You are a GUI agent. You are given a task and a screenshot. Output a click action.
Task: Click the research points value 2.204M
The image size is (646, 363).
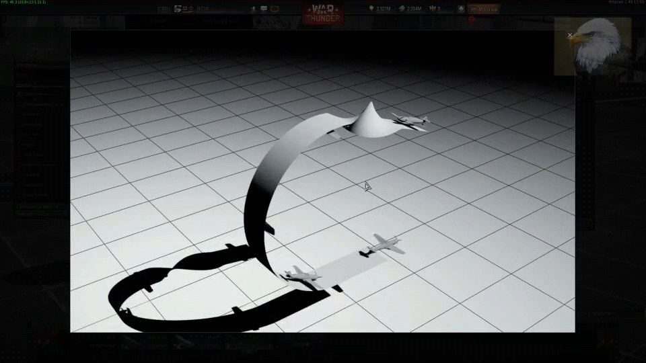414,9
